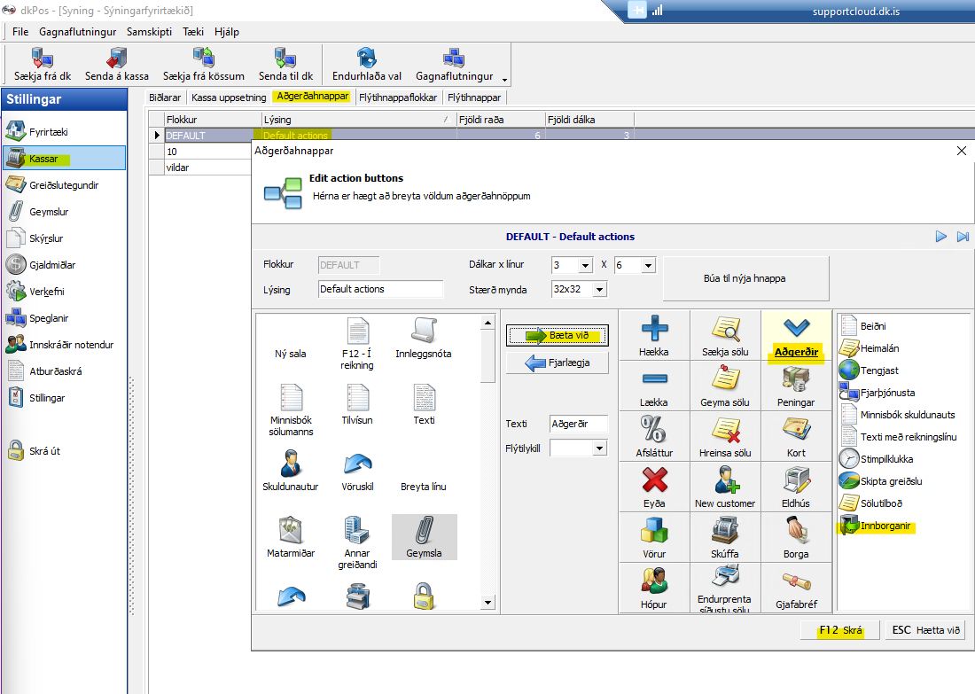
Task: Expand the Dálkar column count dropdown
Action: click(x=584, y=265)
